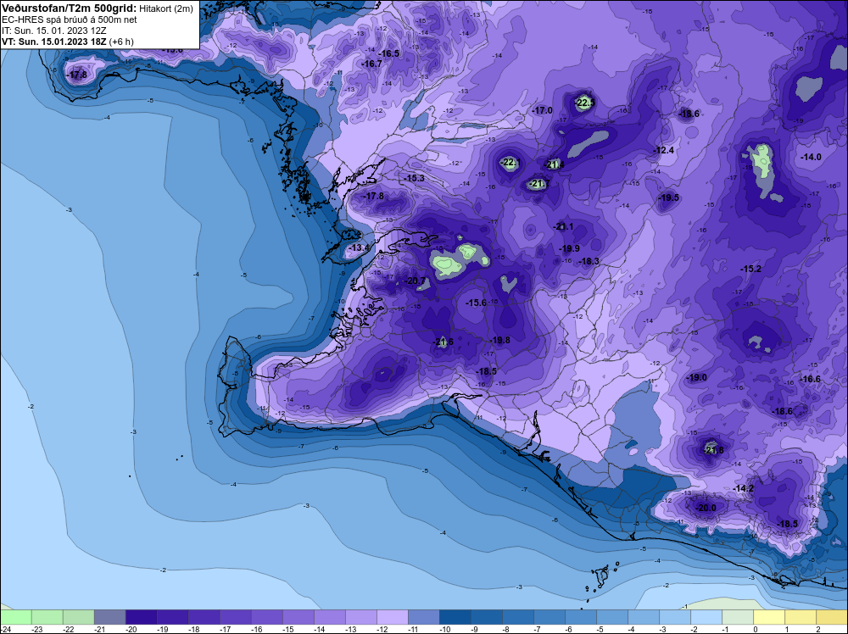
Task: Select the legend swatch labeled -1
Action: pyautogui.click(x=737, y=617)
